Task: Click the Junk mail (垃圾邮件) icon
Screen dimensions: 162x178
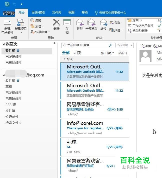Action: point(32,32)
